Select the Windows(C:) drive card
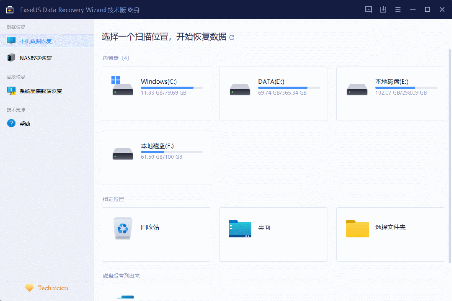The width and height of the screenshot is (452, 301). (x=156, y=94)
